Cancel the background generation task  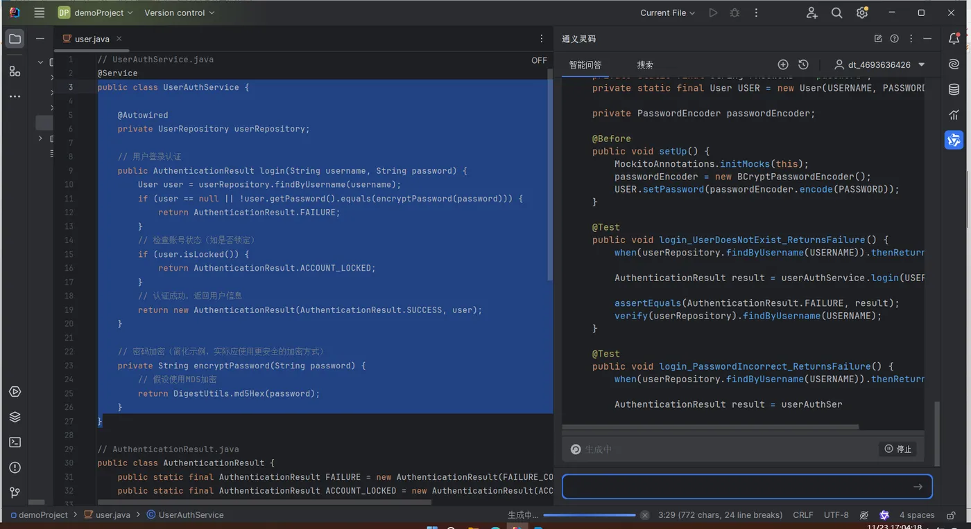pyautogui.click(x=644, y=515)
